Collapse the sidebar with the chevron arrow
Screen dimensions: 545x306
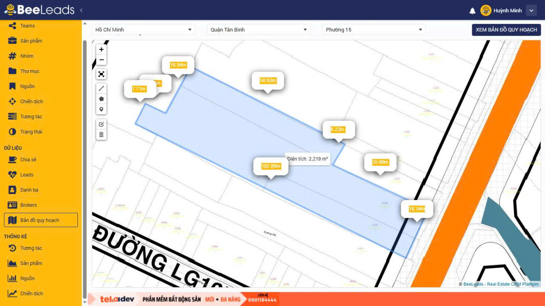point(81,10)
